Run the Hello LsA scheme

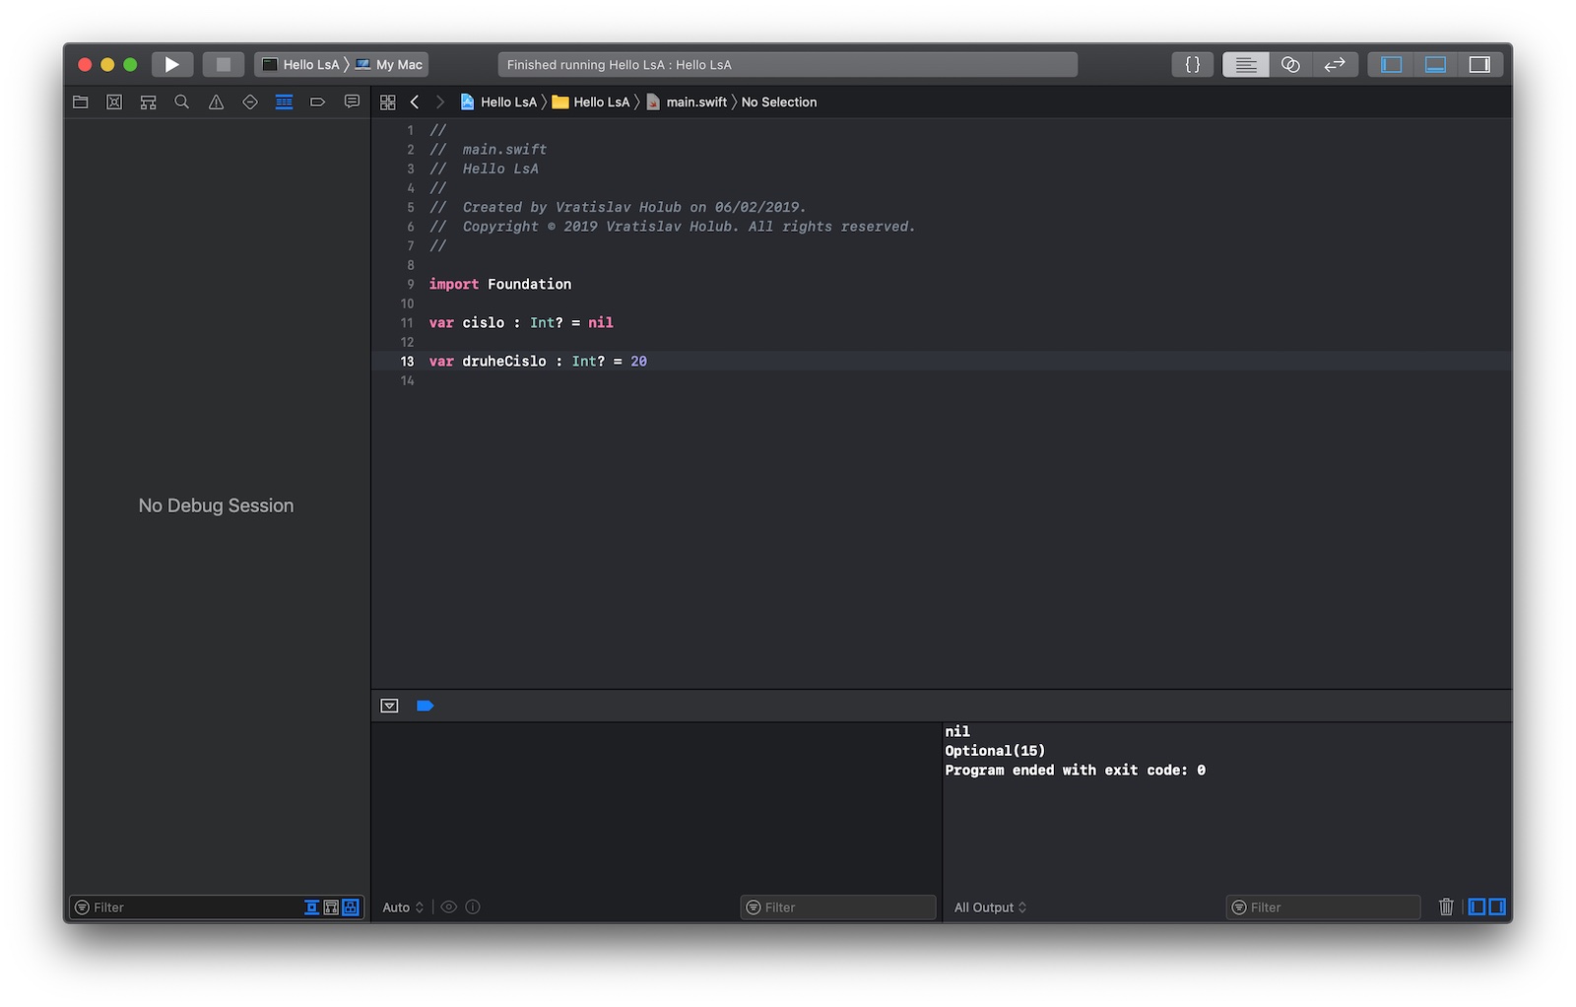pos(172,65)
